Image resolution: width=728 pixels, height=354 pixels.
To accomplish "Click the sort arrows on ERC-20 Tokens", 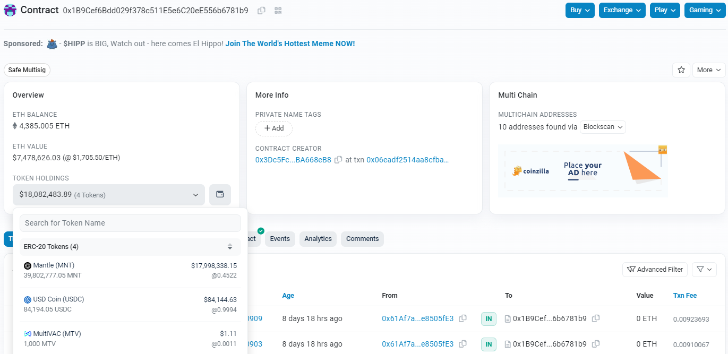I will (x=230, y=246).
